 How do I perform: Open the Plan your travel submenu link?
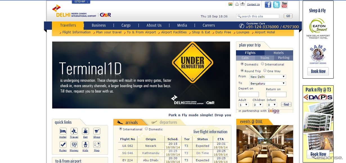click(109, 32)
